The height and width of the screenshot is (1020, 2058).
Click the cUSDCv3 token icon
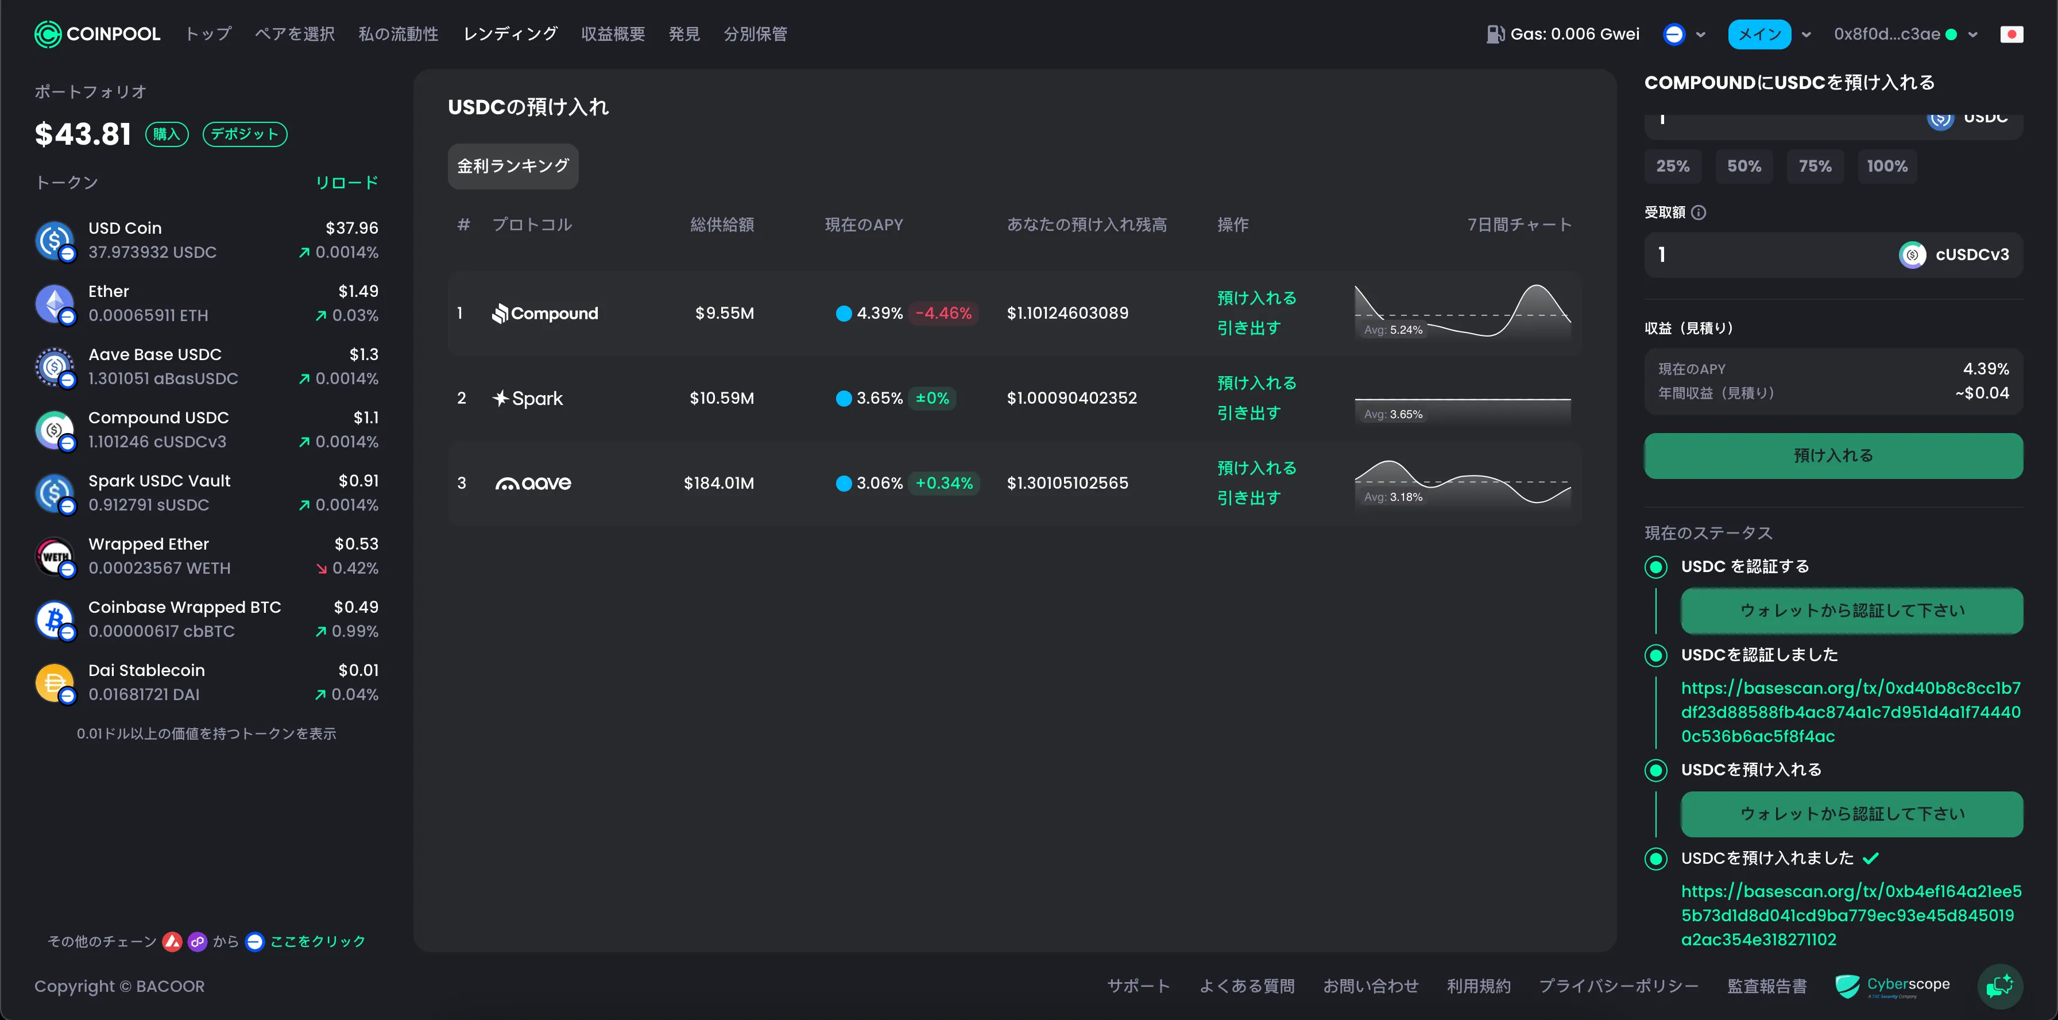pos(1912,255)
